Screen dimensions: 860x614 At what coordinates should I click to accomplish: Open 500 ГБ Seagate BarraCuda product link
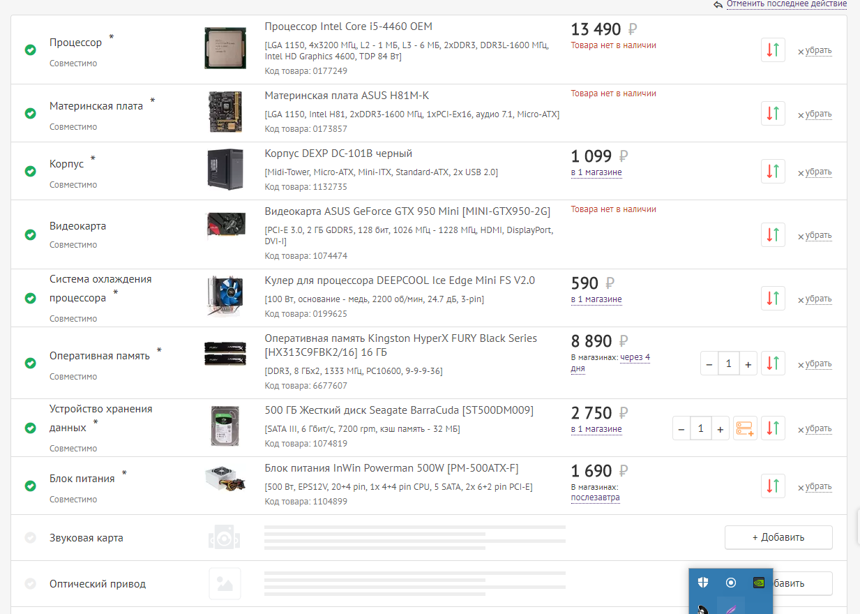click(399, 410)
